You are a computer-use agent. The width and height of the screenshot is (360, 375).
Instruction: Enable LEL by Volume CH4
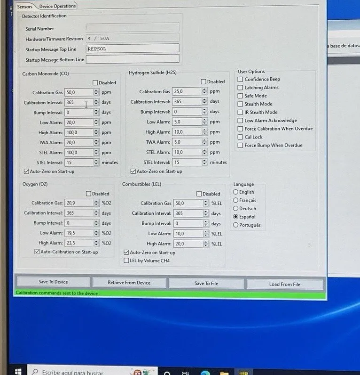[126, 261]
